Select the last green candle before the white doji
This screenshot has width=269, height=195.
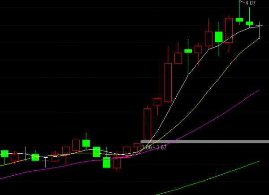pyautogui.click(x=250, y=23)
